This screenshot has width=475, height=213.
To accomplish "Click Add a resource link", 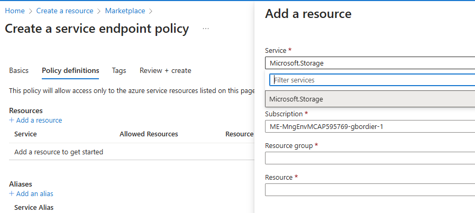I will 39,121.
